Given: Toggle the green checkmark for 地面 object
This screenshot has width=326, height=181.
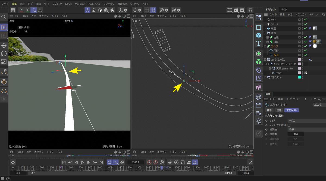Looking at the screenshot, I should tap(305, 29).
